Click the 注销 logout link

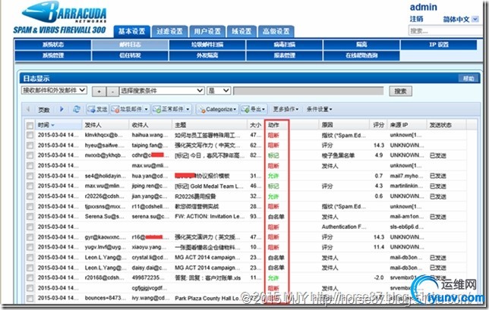416,19
